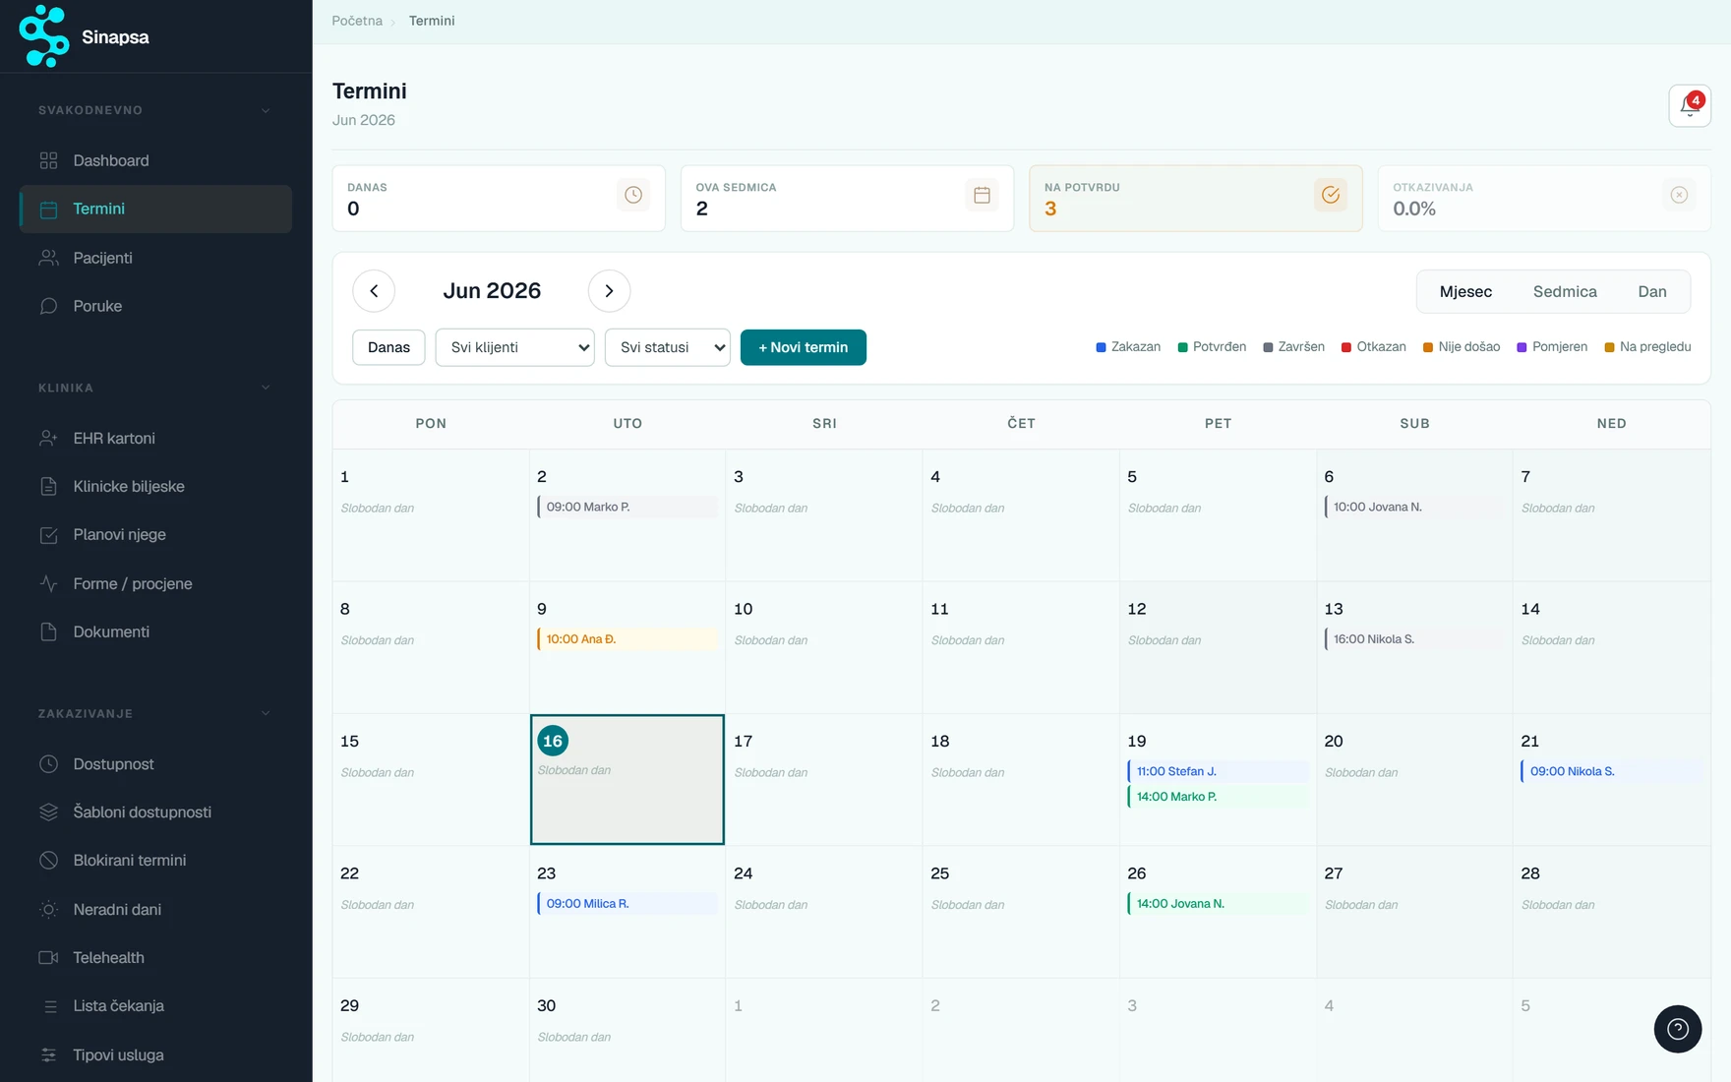Image resolution: width=1731 pixels, height=1082 pixels.
Task: Switch to Sedmica view tab
Action: coord(1565,292)
